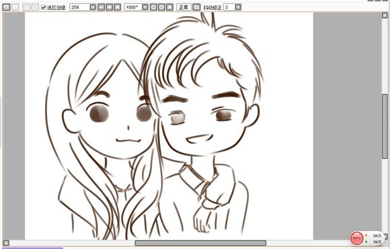This screenshot has height=249, width=390.
Task: Flip the canvas view horizontally
Action: [x=196, y=7]
